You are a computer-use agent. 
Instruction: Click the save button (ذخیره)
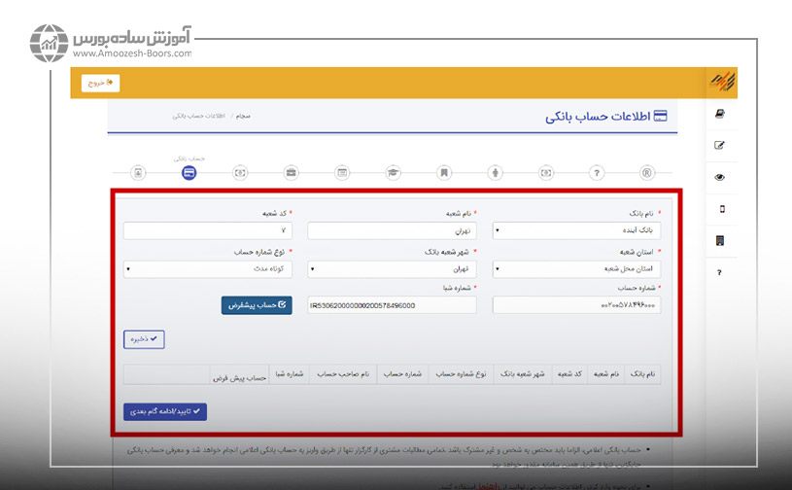point(144,339)
